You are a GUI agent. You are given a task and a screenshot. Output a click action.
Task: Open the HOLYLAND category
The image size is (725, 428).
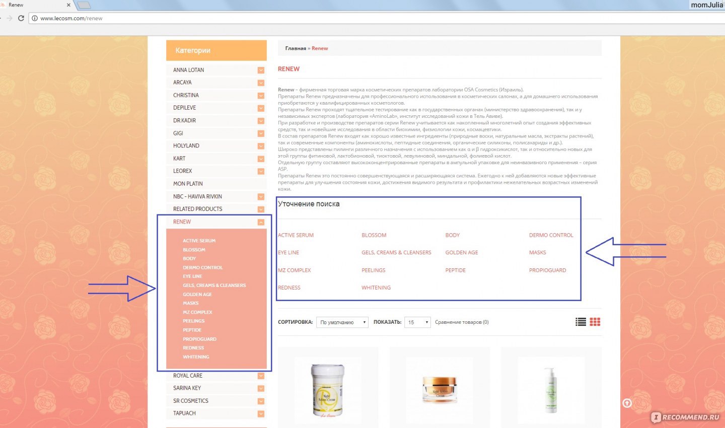[186, 146]
